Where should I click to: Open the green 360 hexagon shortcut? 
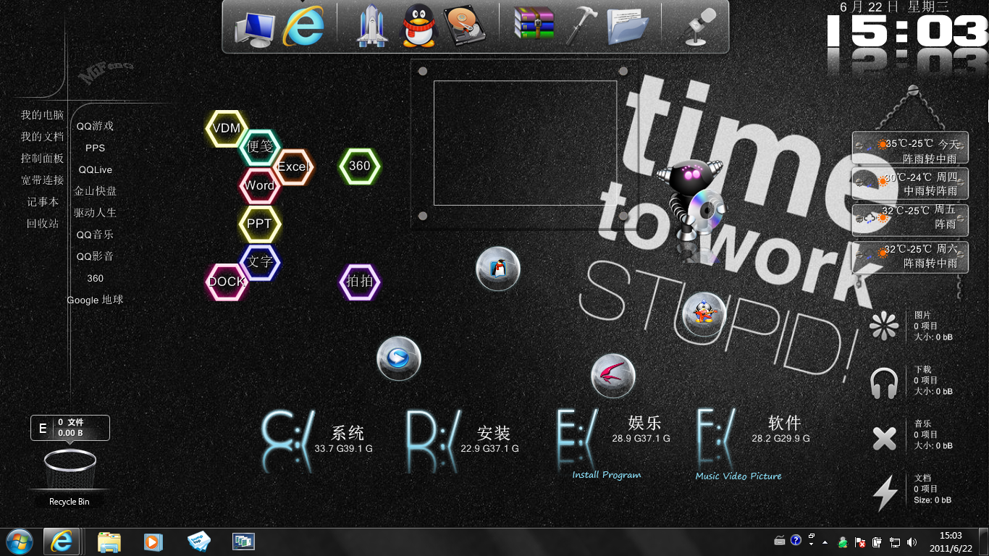click(360, 166)
